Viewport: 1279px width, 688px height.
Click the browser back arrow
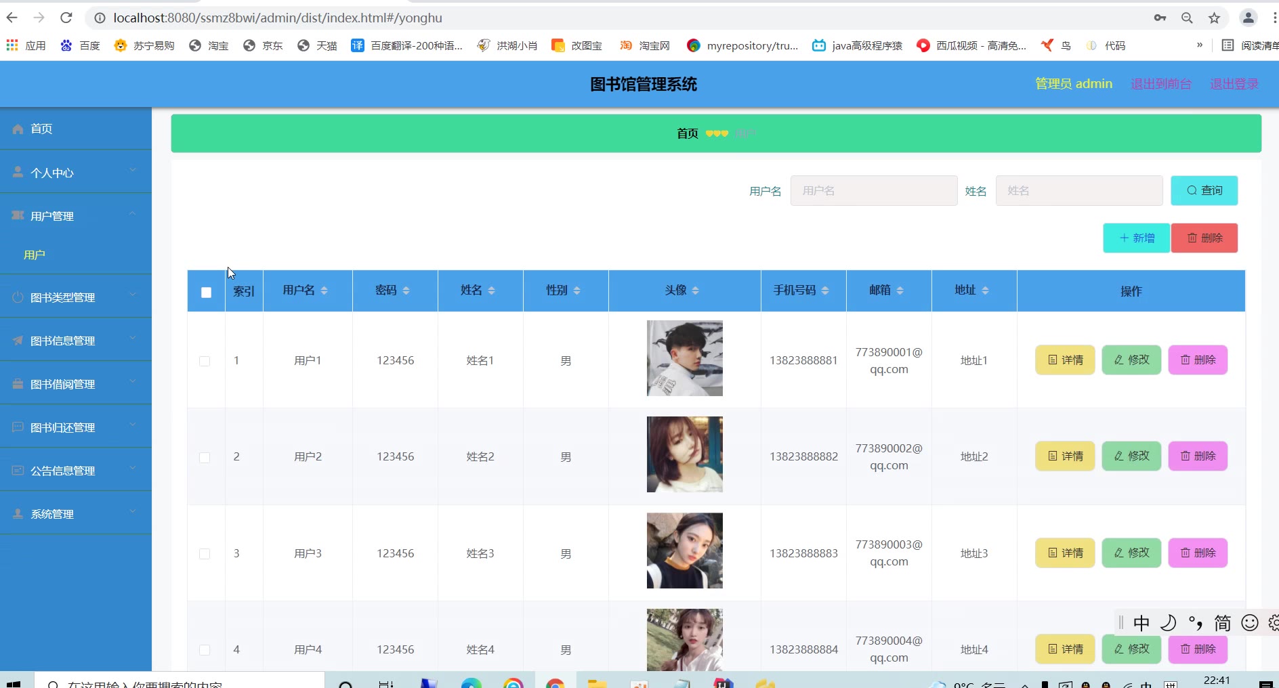tap(12, 18)
